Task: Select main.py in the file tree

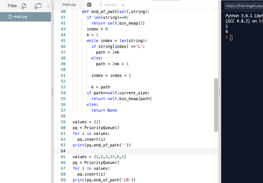Action: 25,17
